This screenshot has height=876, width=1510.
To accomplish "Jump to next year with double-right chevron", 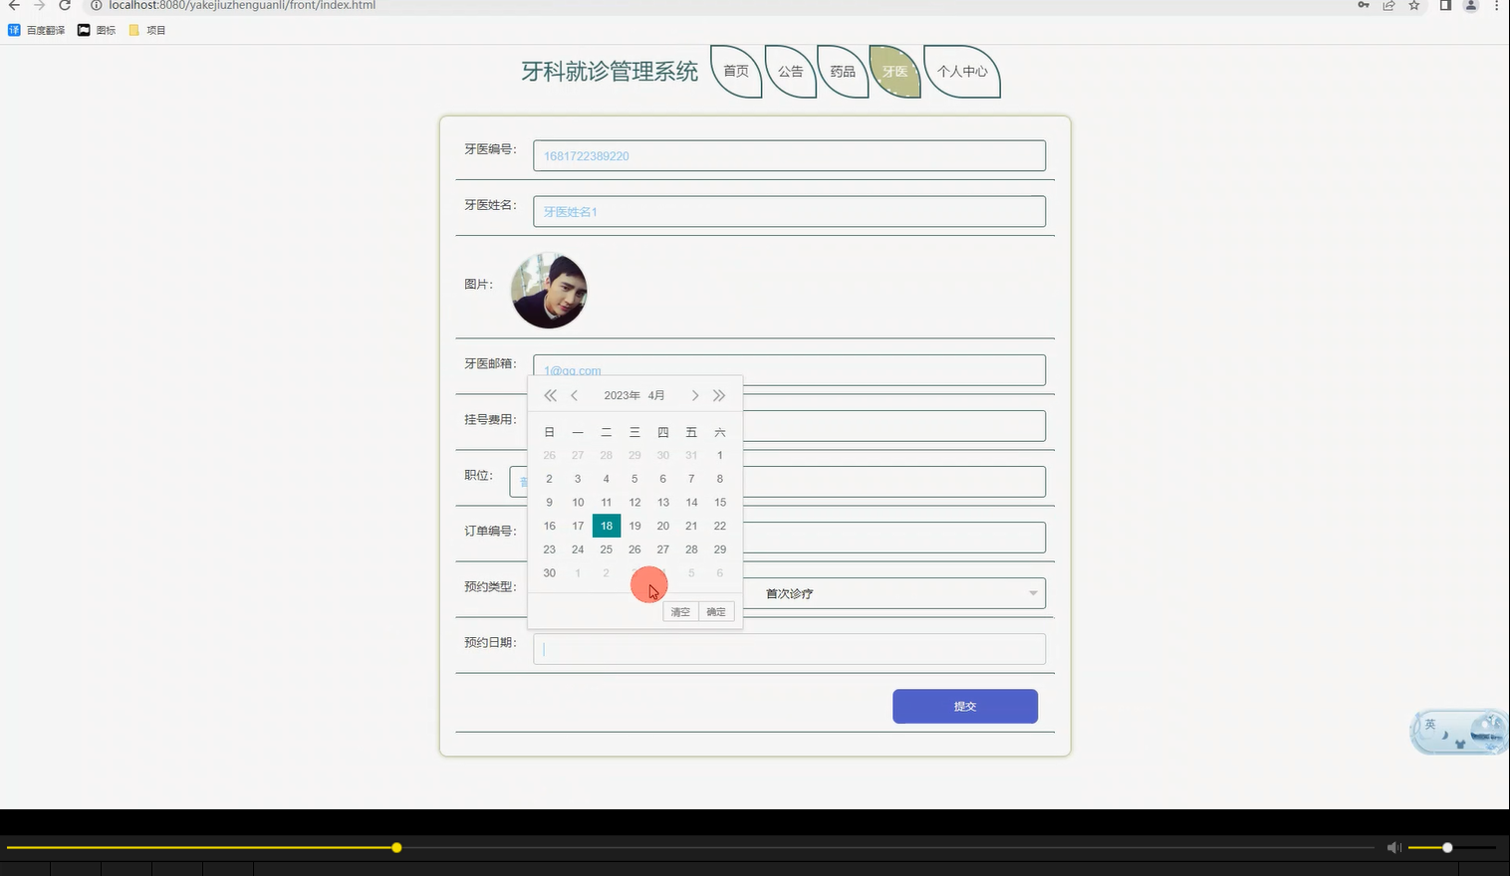I will [x=719, y=395].
